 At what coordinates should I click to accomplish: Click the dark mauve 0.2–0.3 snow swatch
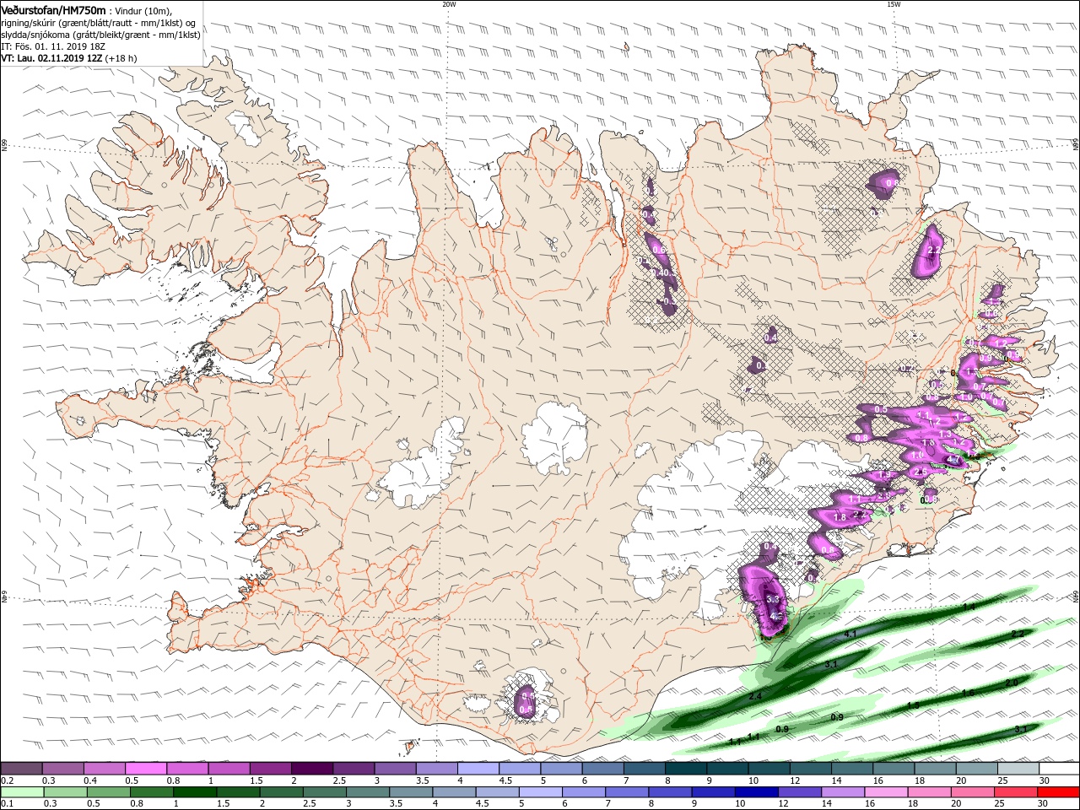(22, 769)
